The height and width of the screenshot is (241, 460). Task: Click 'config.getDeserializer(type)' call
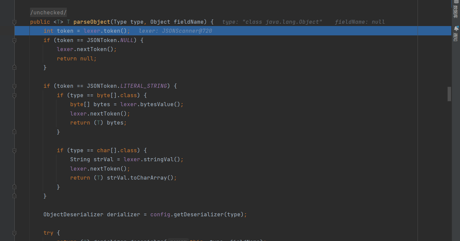(x=197, y=215)
